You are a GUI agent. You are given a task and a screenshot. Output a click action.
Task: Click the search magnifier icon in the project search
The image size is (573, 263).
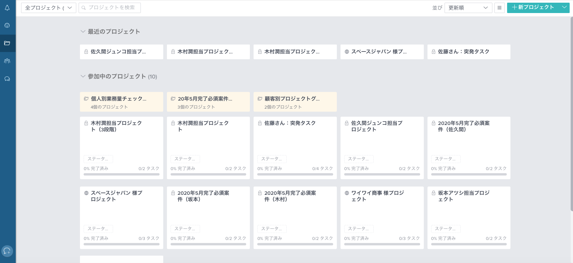(84, 8)
